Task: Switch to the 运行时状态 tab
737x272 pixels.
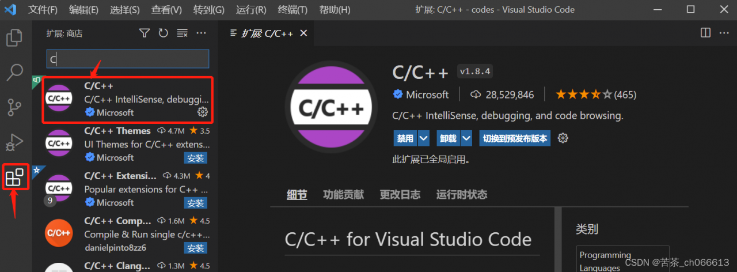Action: [x=462, y=195]
